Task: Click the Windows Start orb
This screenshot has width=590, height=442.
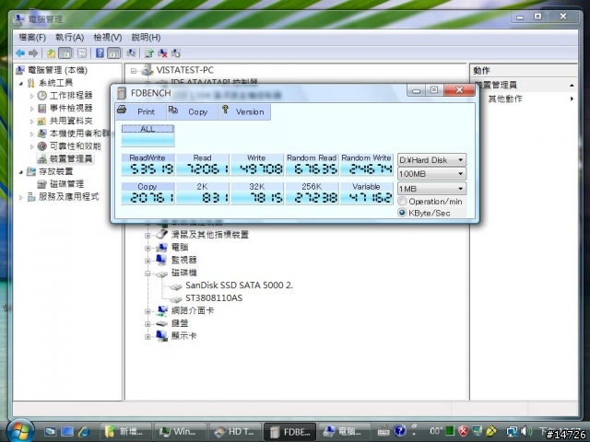Action: tap(19, 430)
